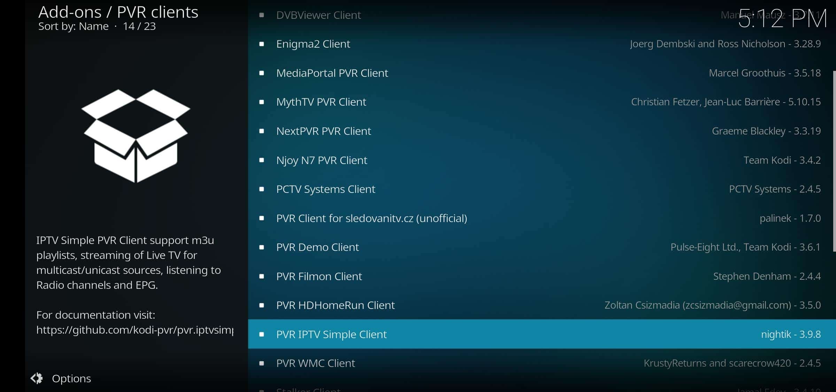Click bullet icon beside sledovanitv.cz client

pos(262,218)
